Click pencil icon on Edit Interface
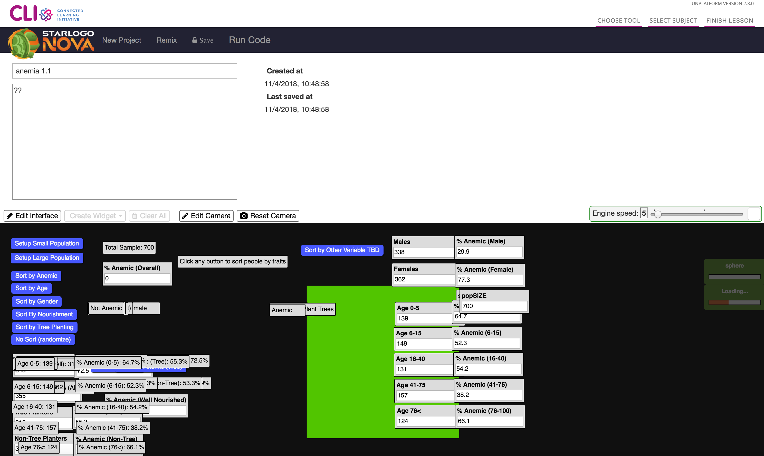764x456 pixels. [x=10, y=216]
